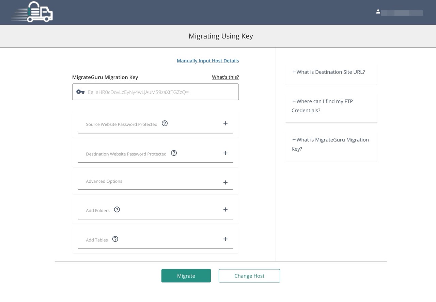This screenshot has width=436, height=302.
Task: Show help for Source Website Password Protected
Action: pyautogui.click(x=165, y=123)
